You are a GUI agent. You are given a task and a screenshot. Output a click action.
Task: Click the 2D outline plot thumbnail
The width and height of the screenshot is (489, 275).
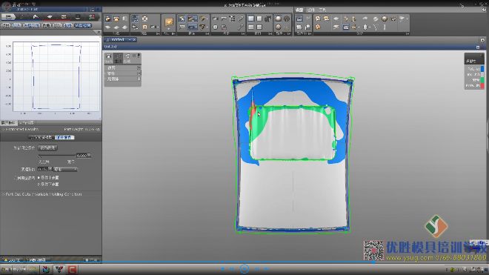coord(56,77)
